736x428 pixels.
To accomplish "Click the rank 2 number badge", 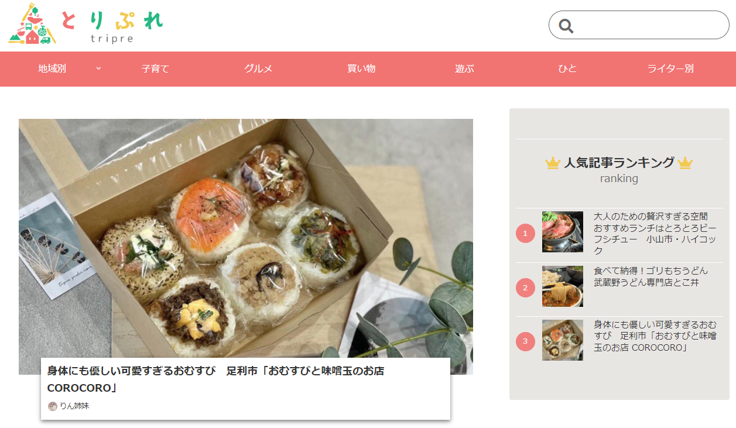I will (x=525, y=287).
